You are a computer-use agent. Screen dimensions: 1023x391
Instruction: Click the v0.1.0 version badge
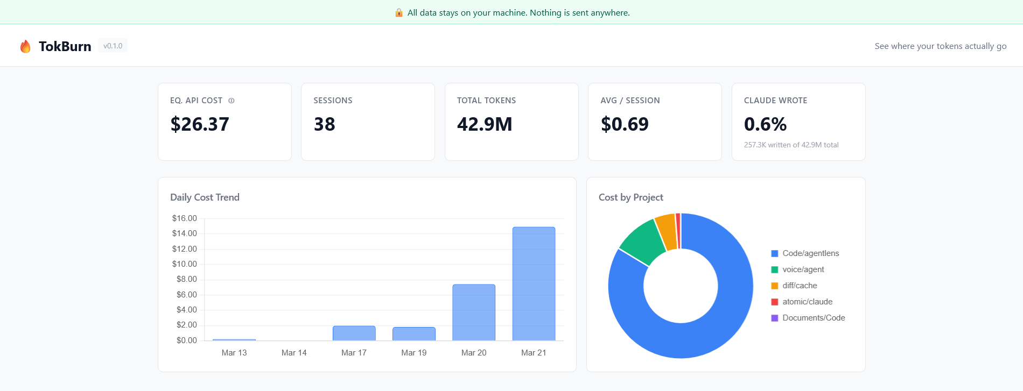click(113, 46)
